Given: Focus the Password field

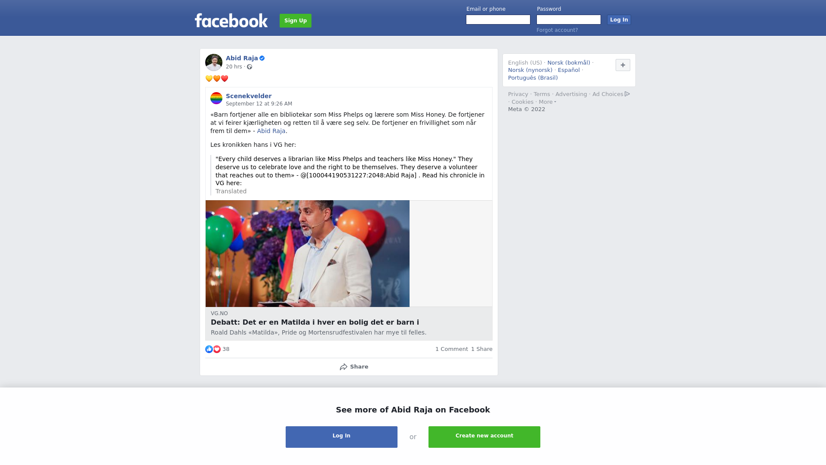Looking at the screenshot, I should [569, 20].
